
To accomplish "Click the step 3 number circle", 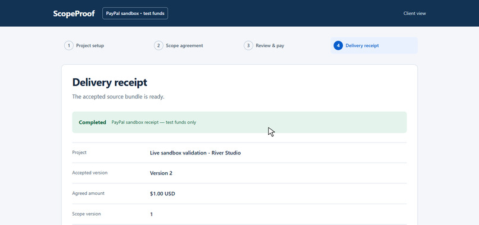I will click(248, 46).
